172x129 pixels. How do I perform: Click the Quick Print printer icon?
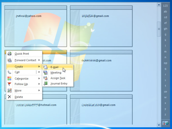coord(9,53)
